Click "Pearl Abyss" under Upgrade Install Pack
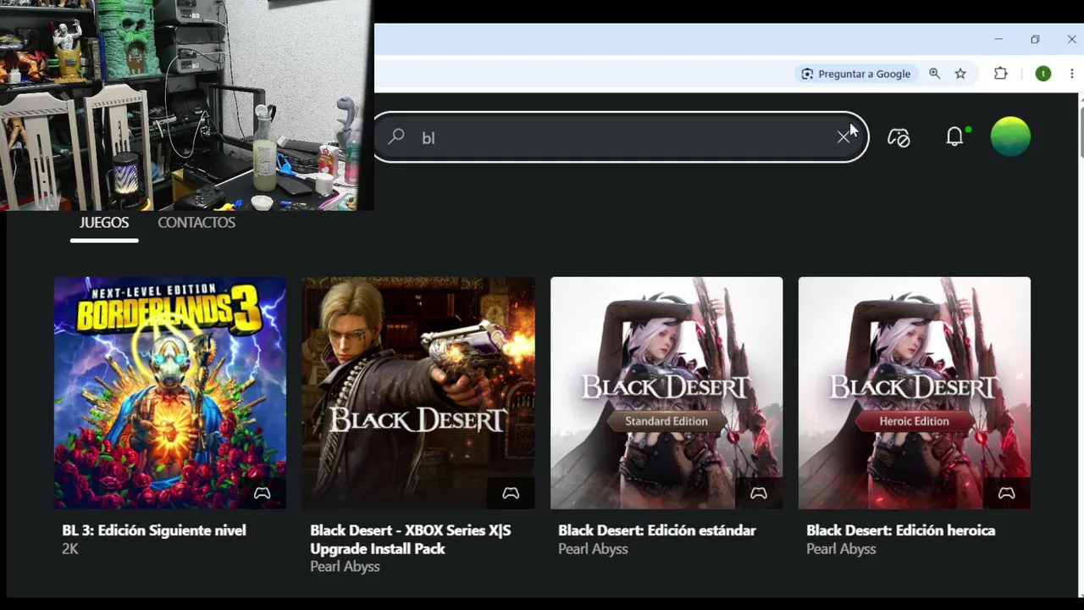1084x610 pixels. tap(345, 567)
